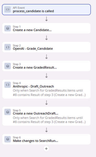Viewport: 96px width, 157px height.
Task: Click the curly braces icon on Step 2
Action: pos(8,47)
